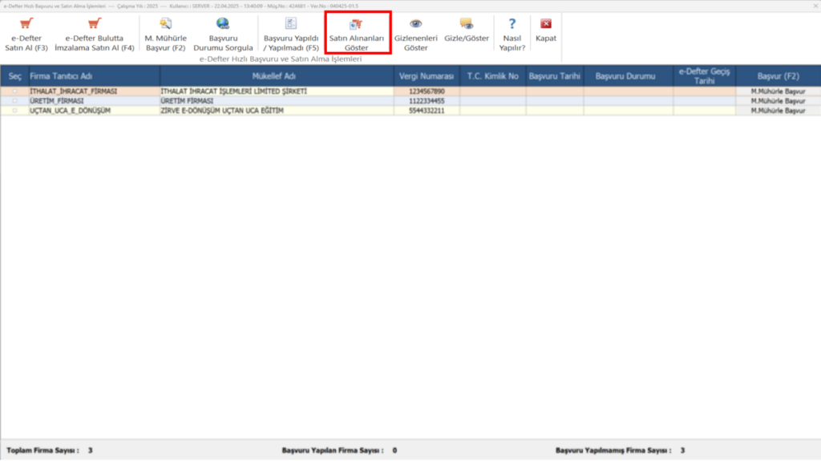Click the Mükellef Adı column header

(x=274, y=76)
